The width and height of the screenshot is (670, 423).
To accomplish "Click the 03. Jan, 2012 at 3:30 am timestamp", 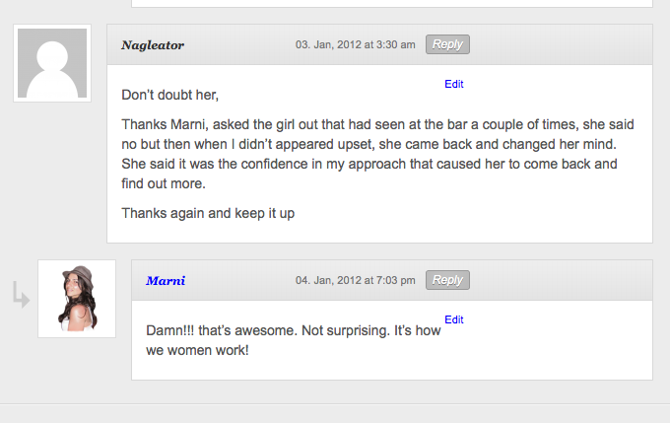I will [355, 44].
